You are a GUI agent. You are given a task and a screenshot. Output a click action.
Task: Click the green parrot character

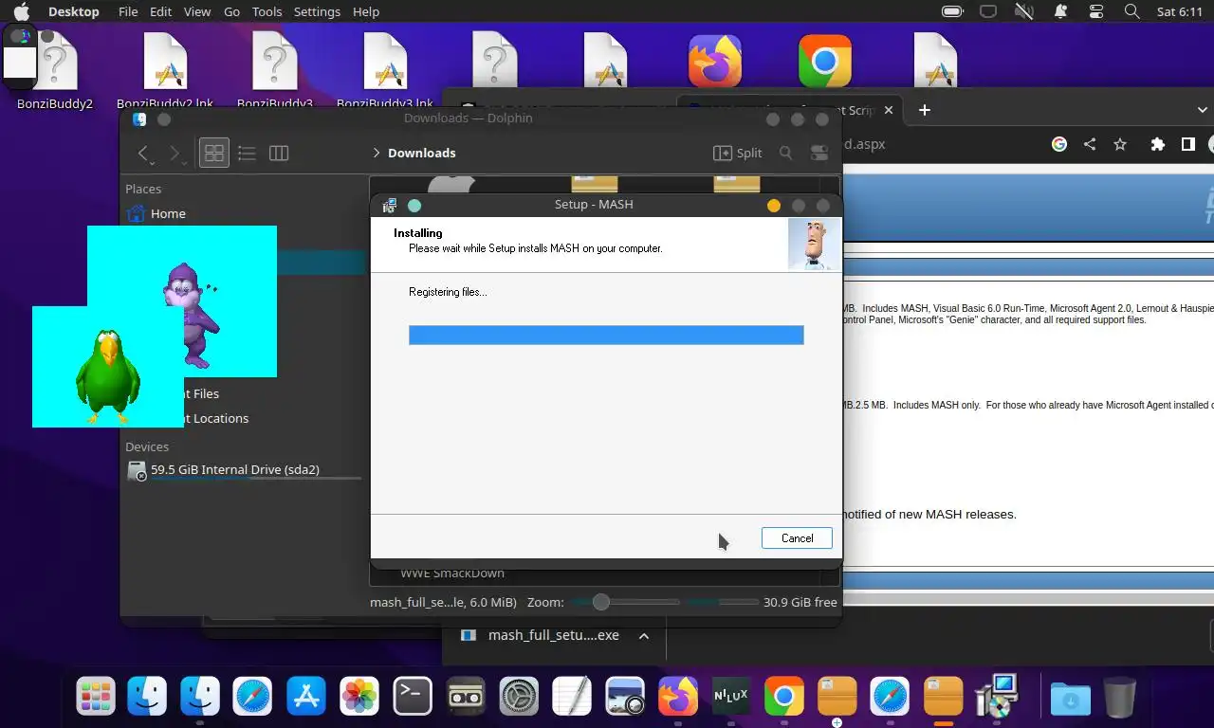click(x=107, y=376)
